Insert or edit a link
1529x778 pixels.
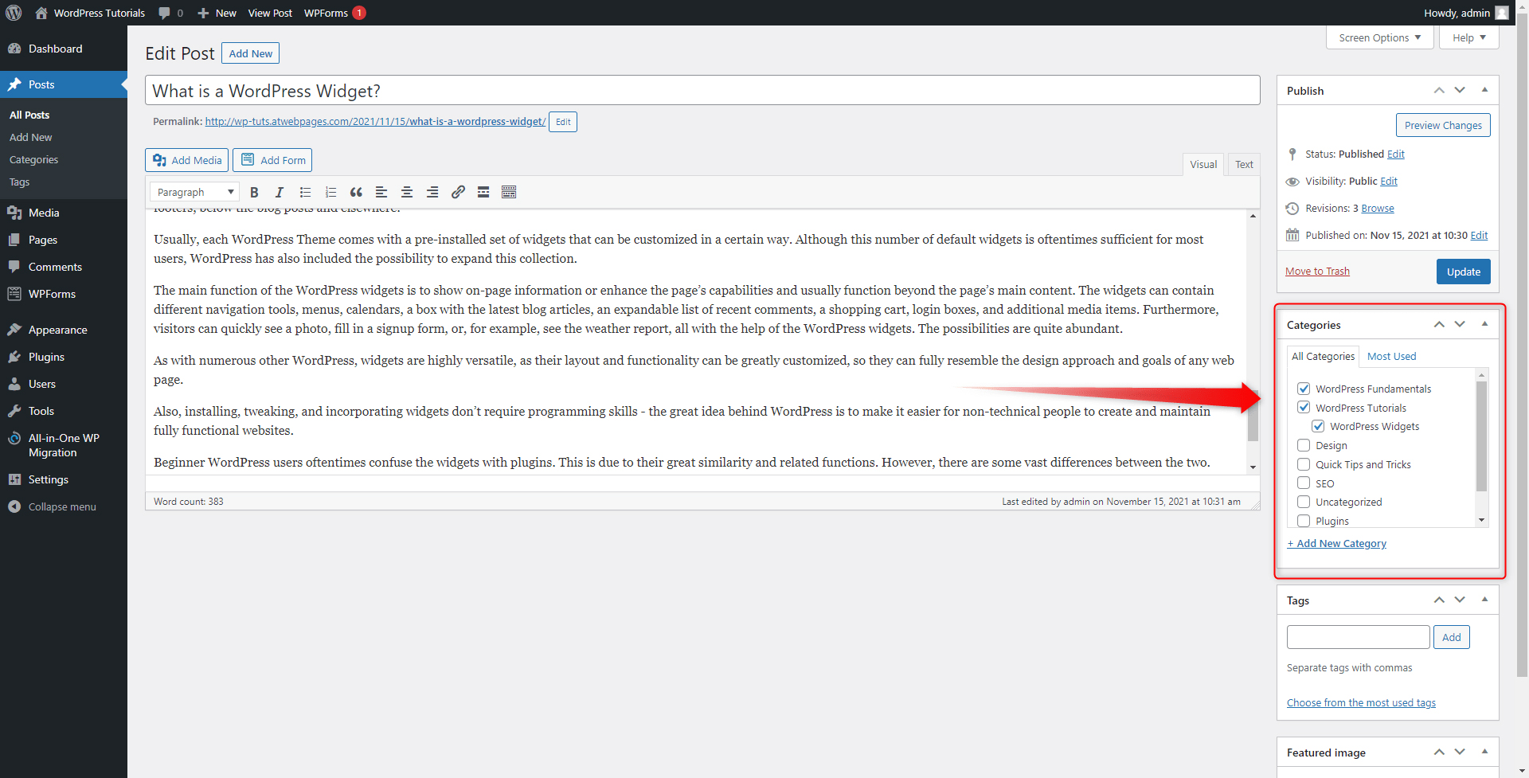[x=458, y=192]
